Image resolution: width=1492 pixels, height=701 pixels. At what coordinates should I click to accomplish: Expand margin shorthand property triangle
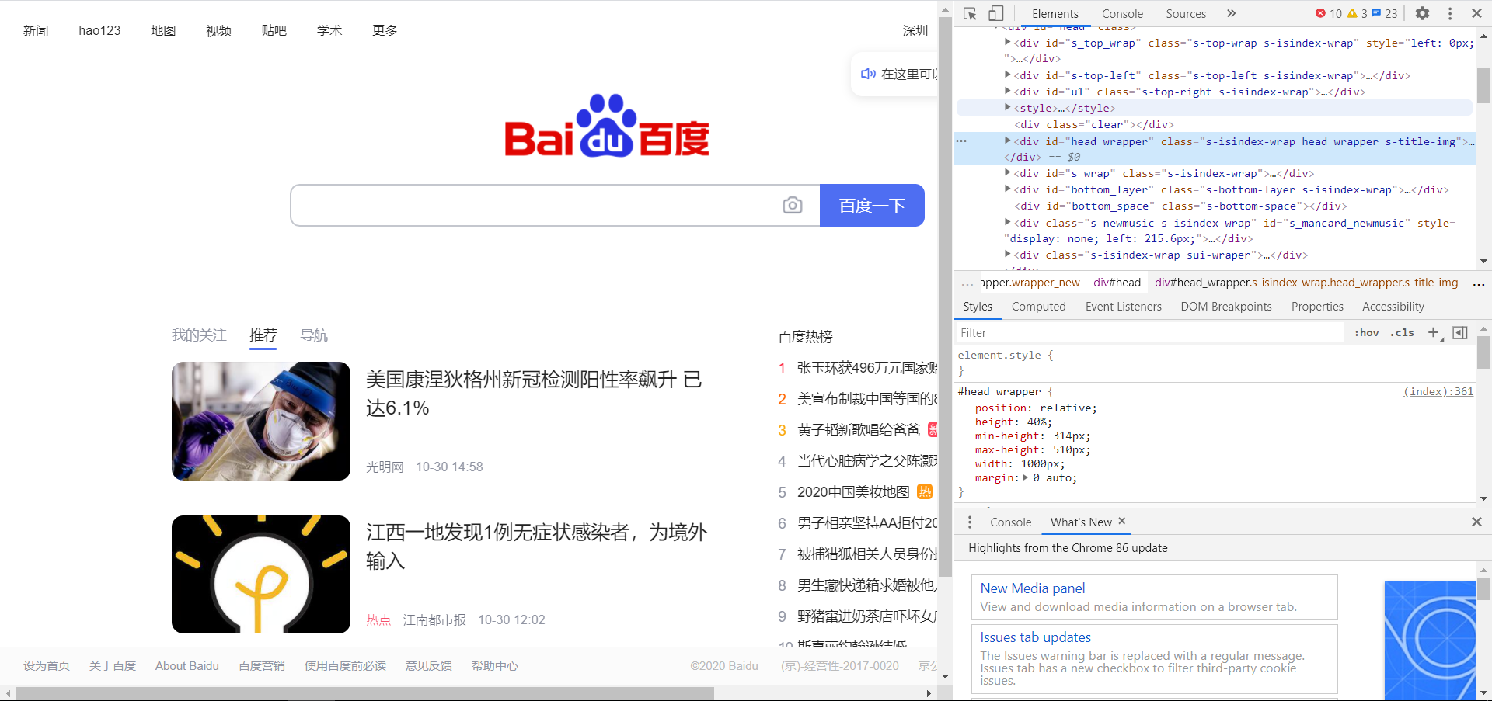point(1026,478)
